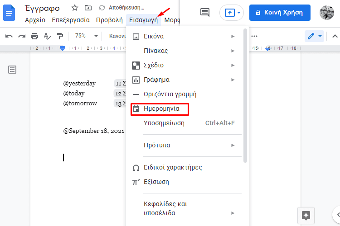
Task: Click the omega special characters icon
Action: coord(136,168)
